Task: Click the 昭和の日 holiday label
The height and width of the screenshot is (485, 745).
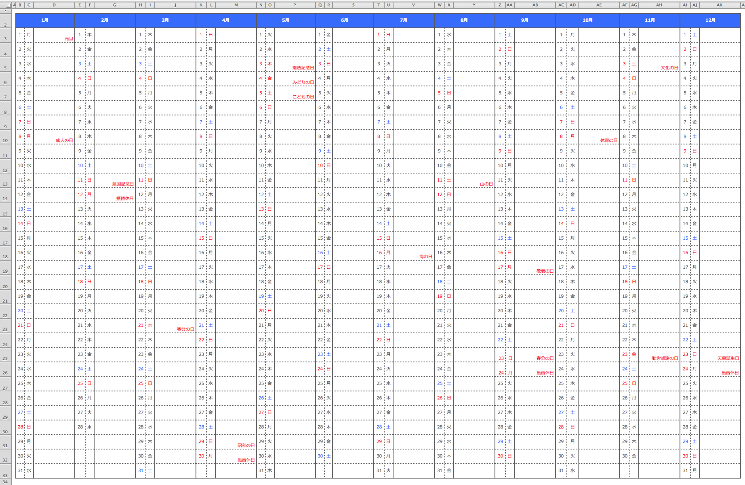Action: click(x=246, y=445)
